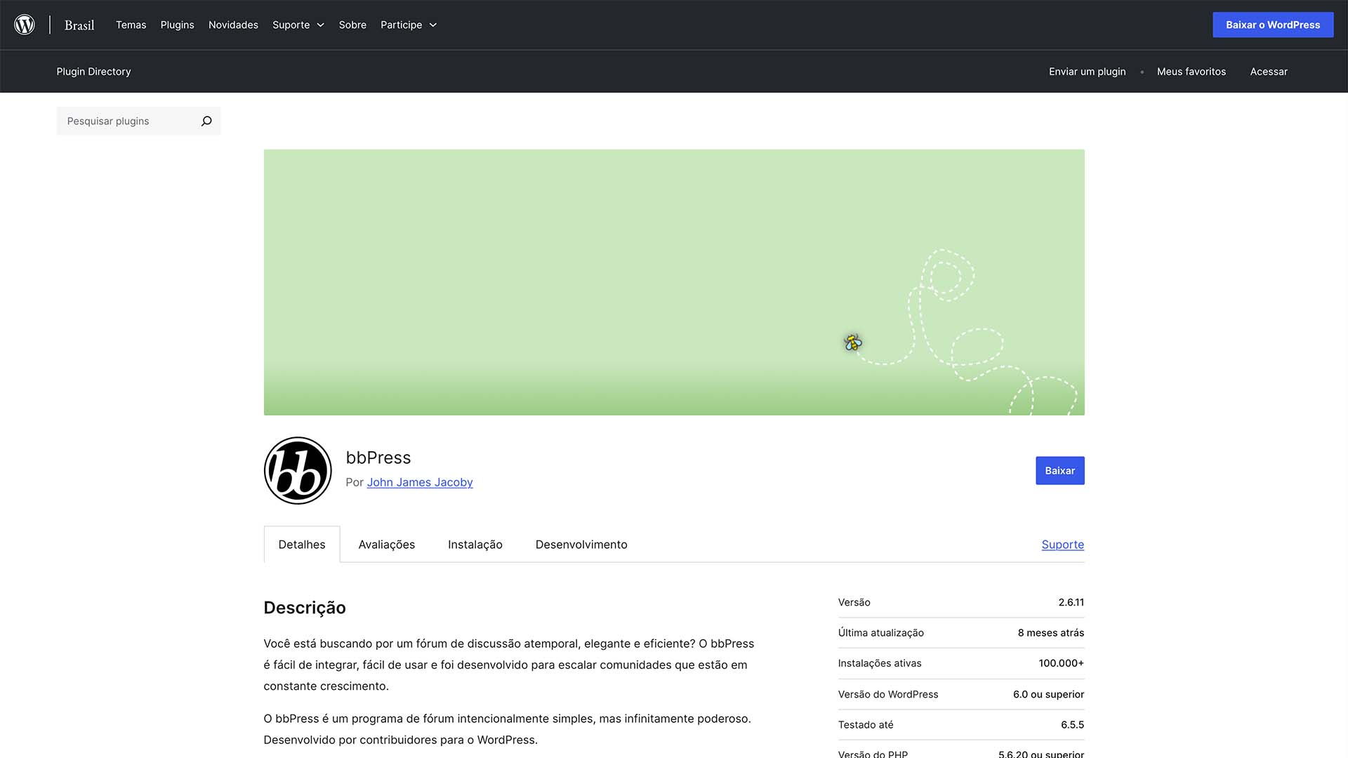Click '8 meses atrás' update value
The image size is (1348, 758).
click(x=1050, y=633)
